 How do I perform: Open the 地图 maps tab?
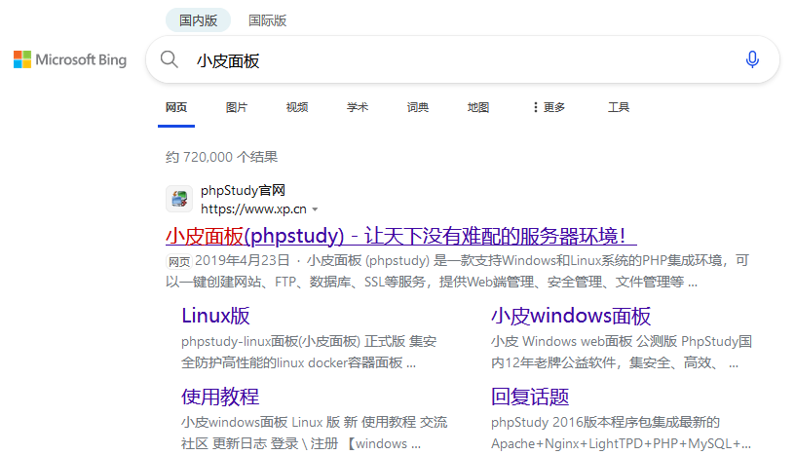[x=478, y=107]
